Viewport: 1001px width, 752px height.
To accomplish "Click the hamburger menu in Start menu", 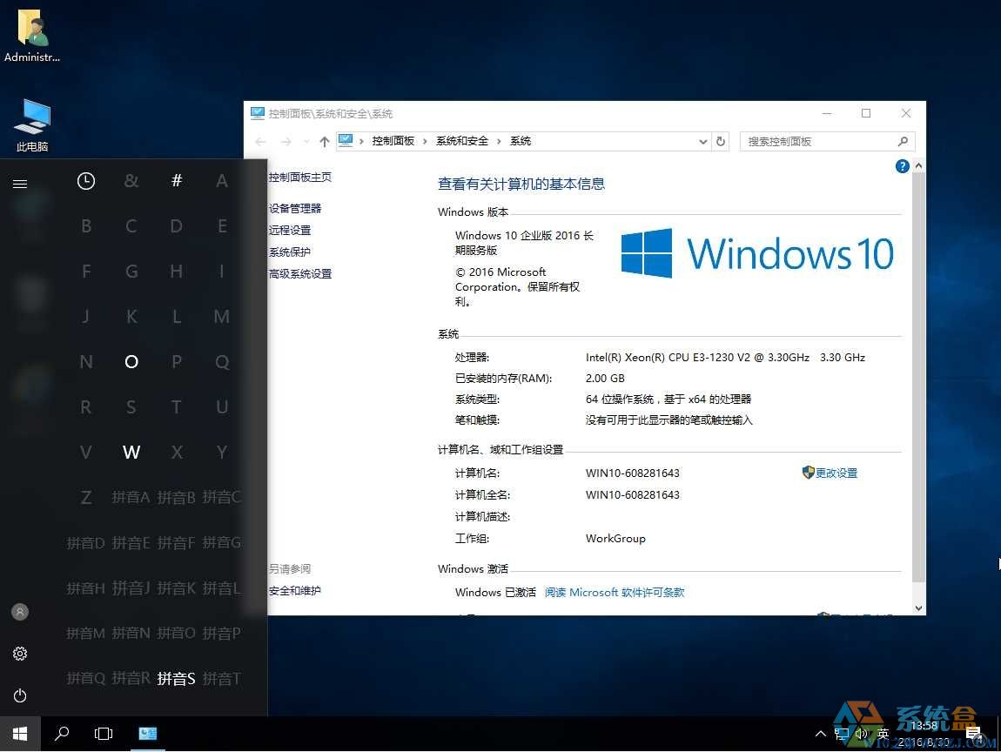I will pos(19,184).
